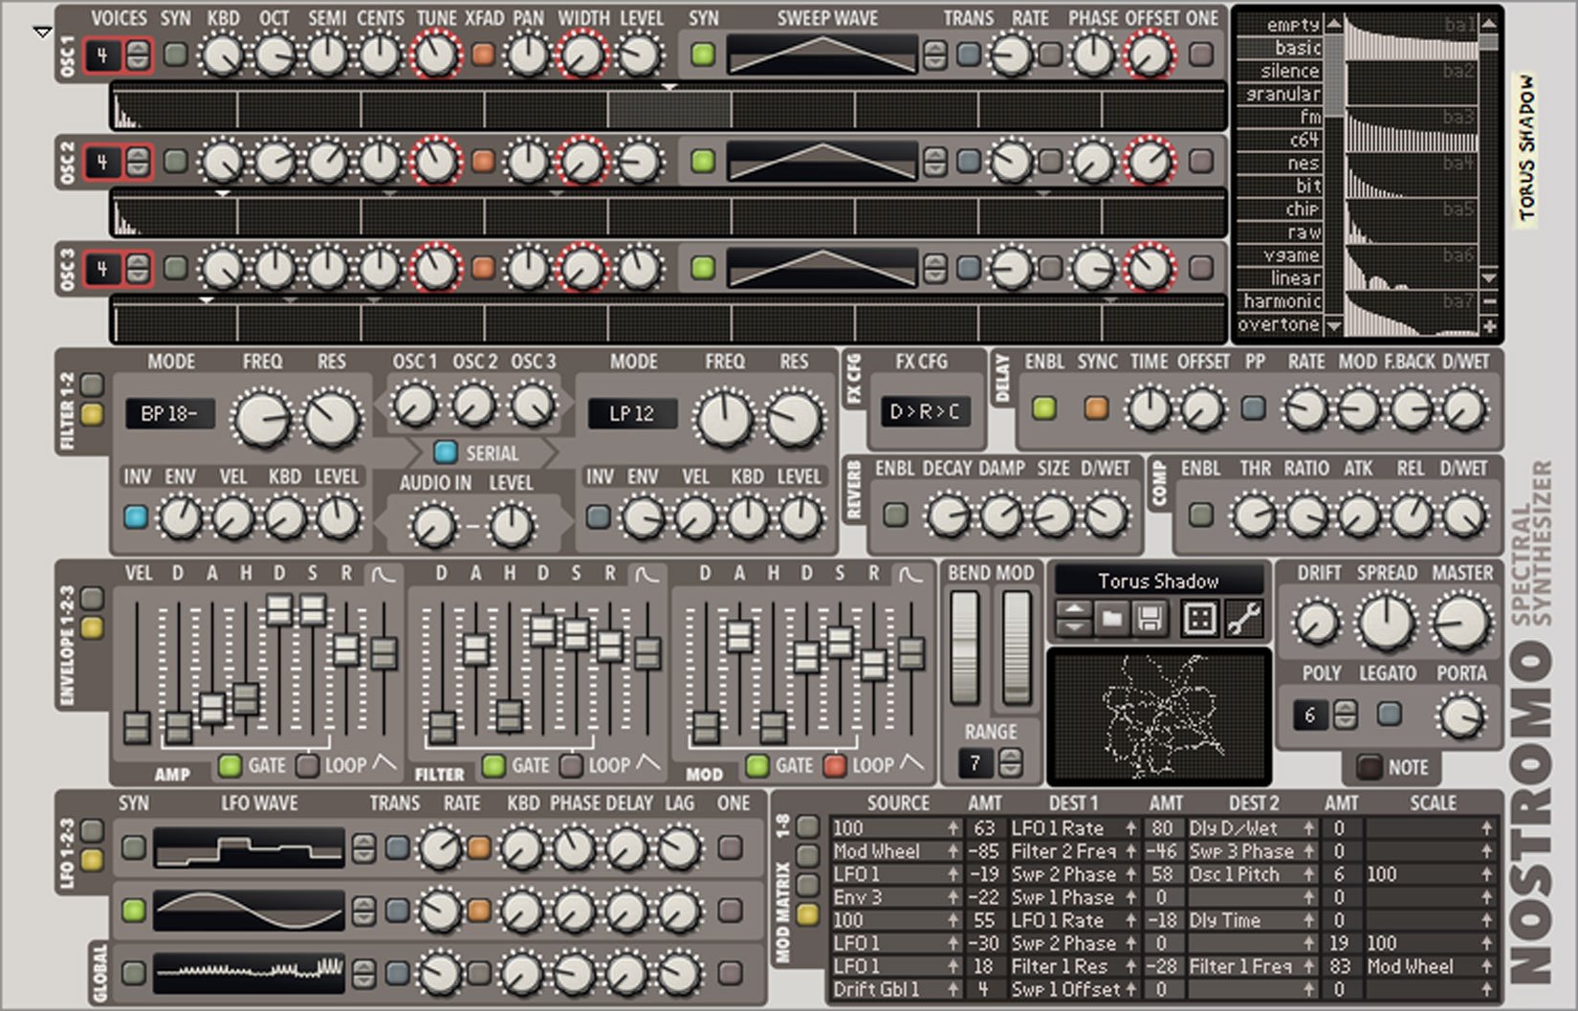Open the Filter 1 mode BP 18 selector

[169, 414]
